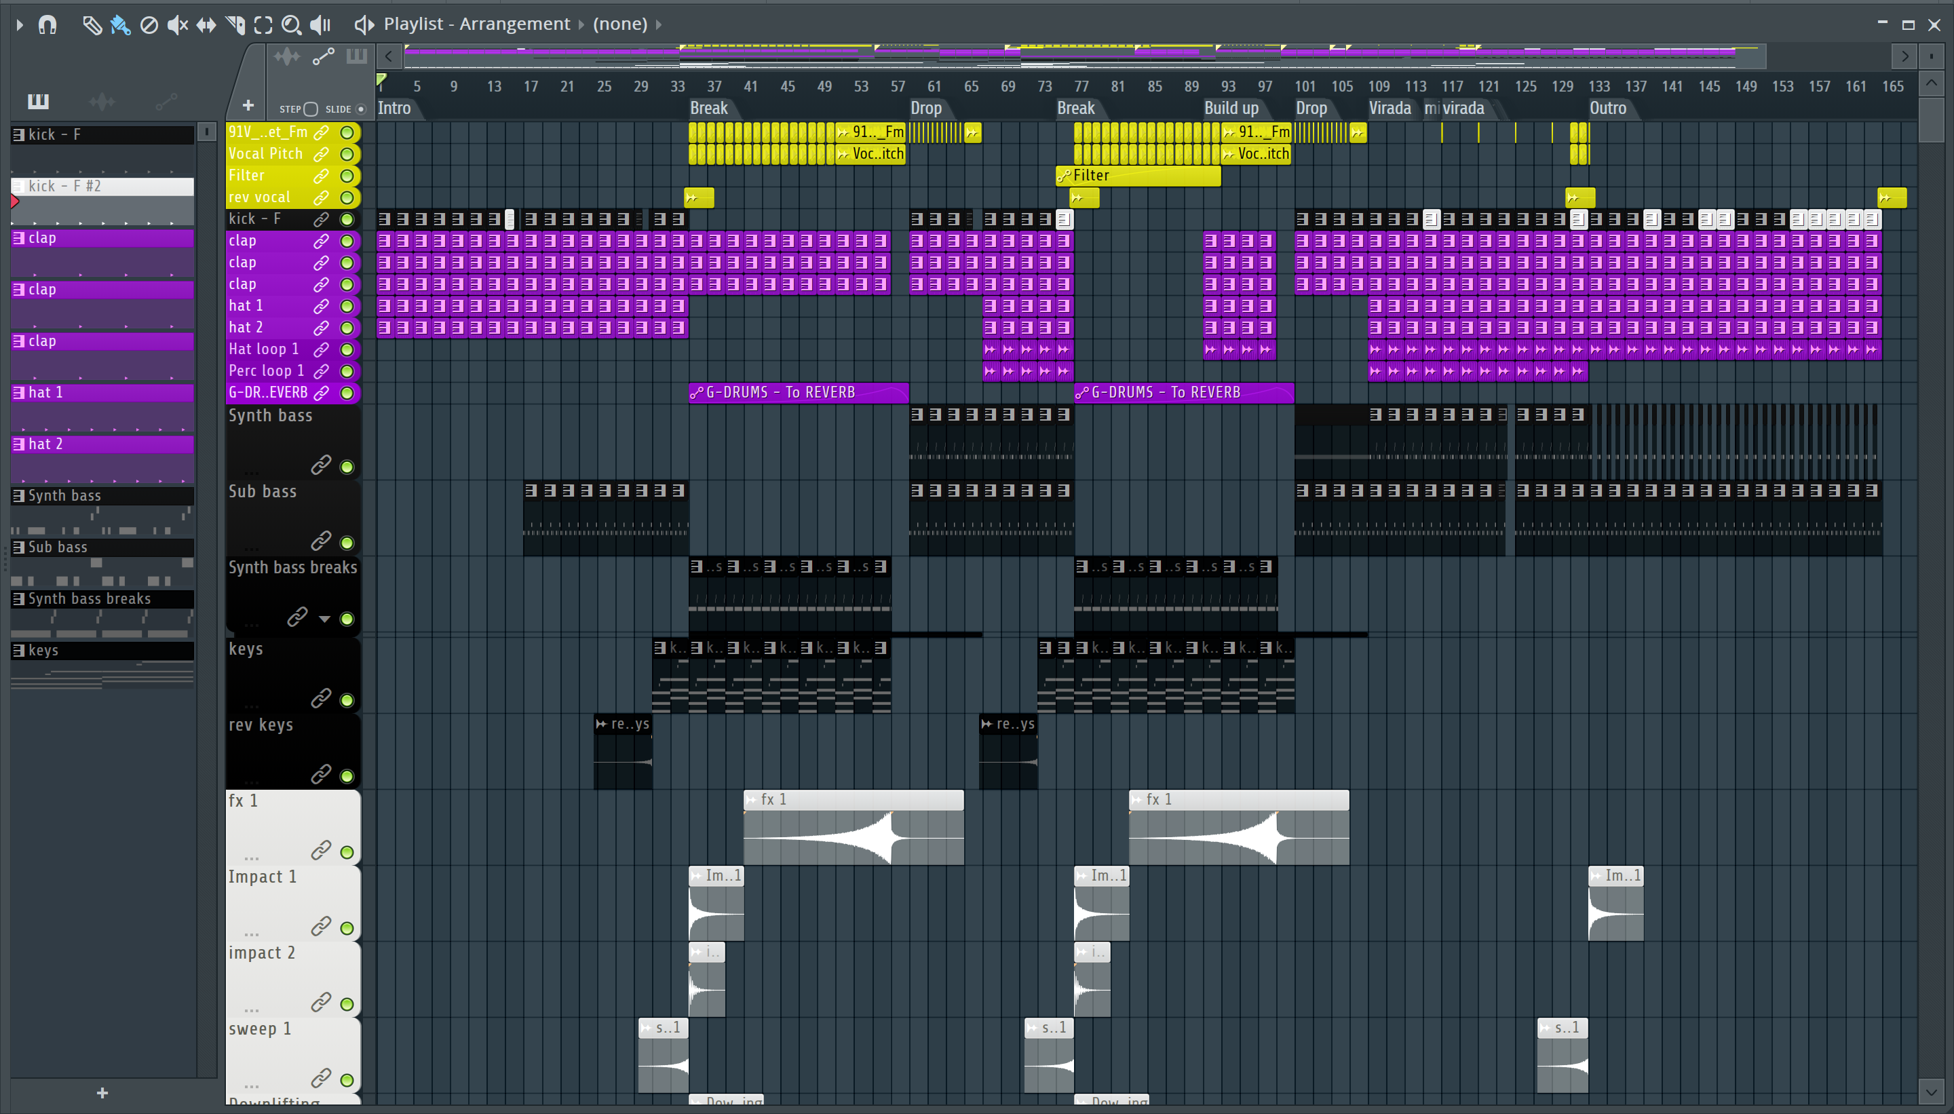The width and height of the screenshot is (1954, 1114).
Task: Jump to the Virada marker
Action: coord(1390,108)
